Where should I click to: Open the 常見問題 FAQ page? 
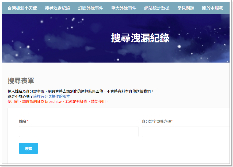point(186,8)
